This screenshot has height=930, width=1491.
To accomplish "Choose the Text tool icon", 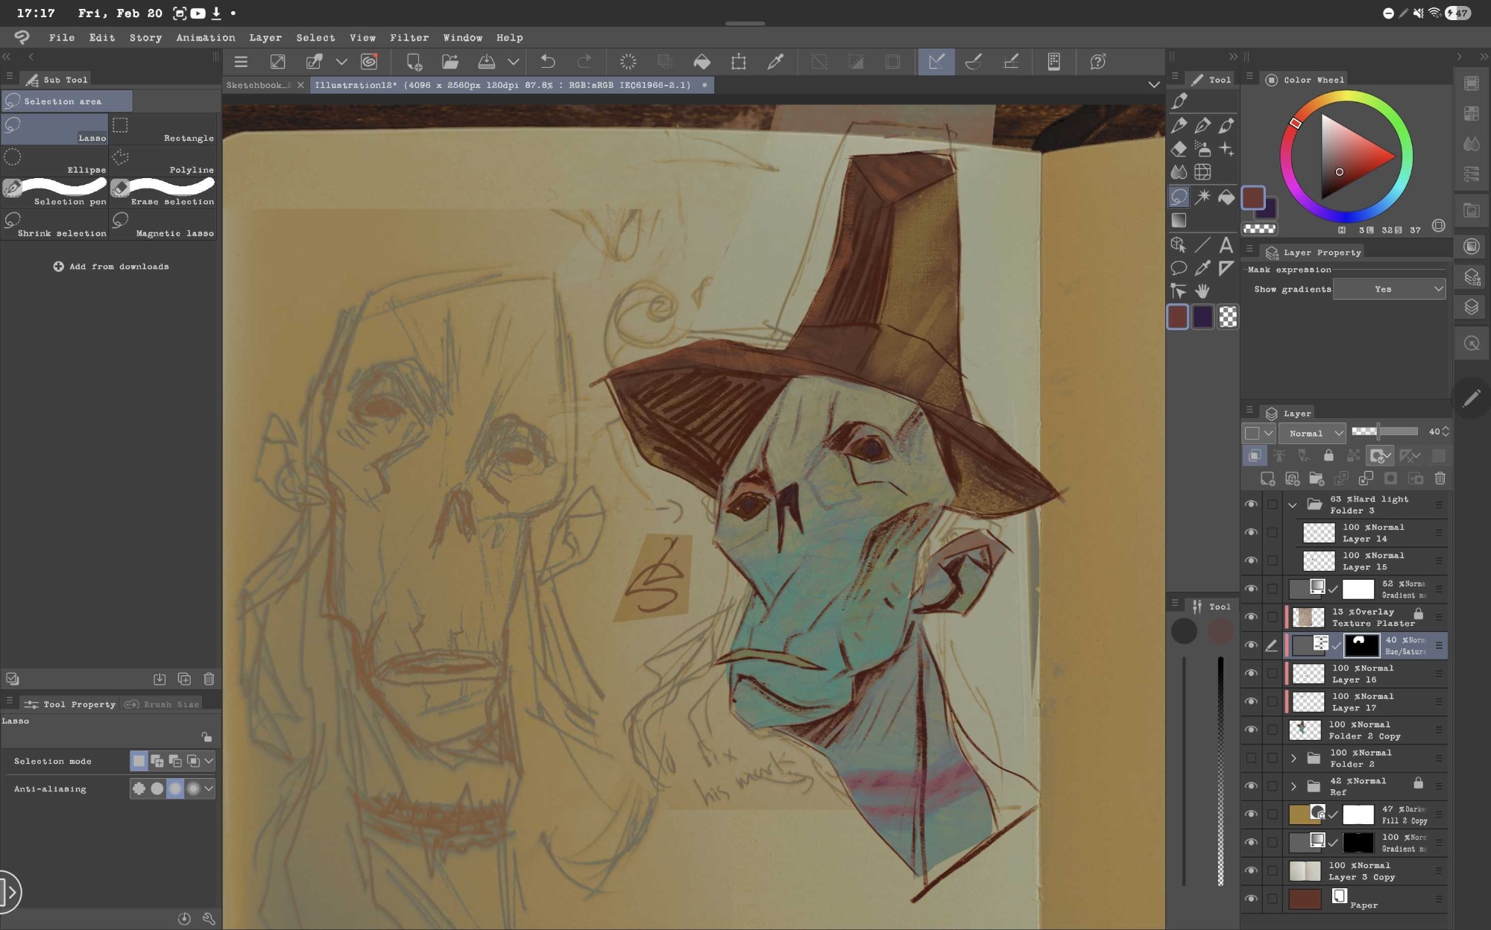I will coord(1226,244).
